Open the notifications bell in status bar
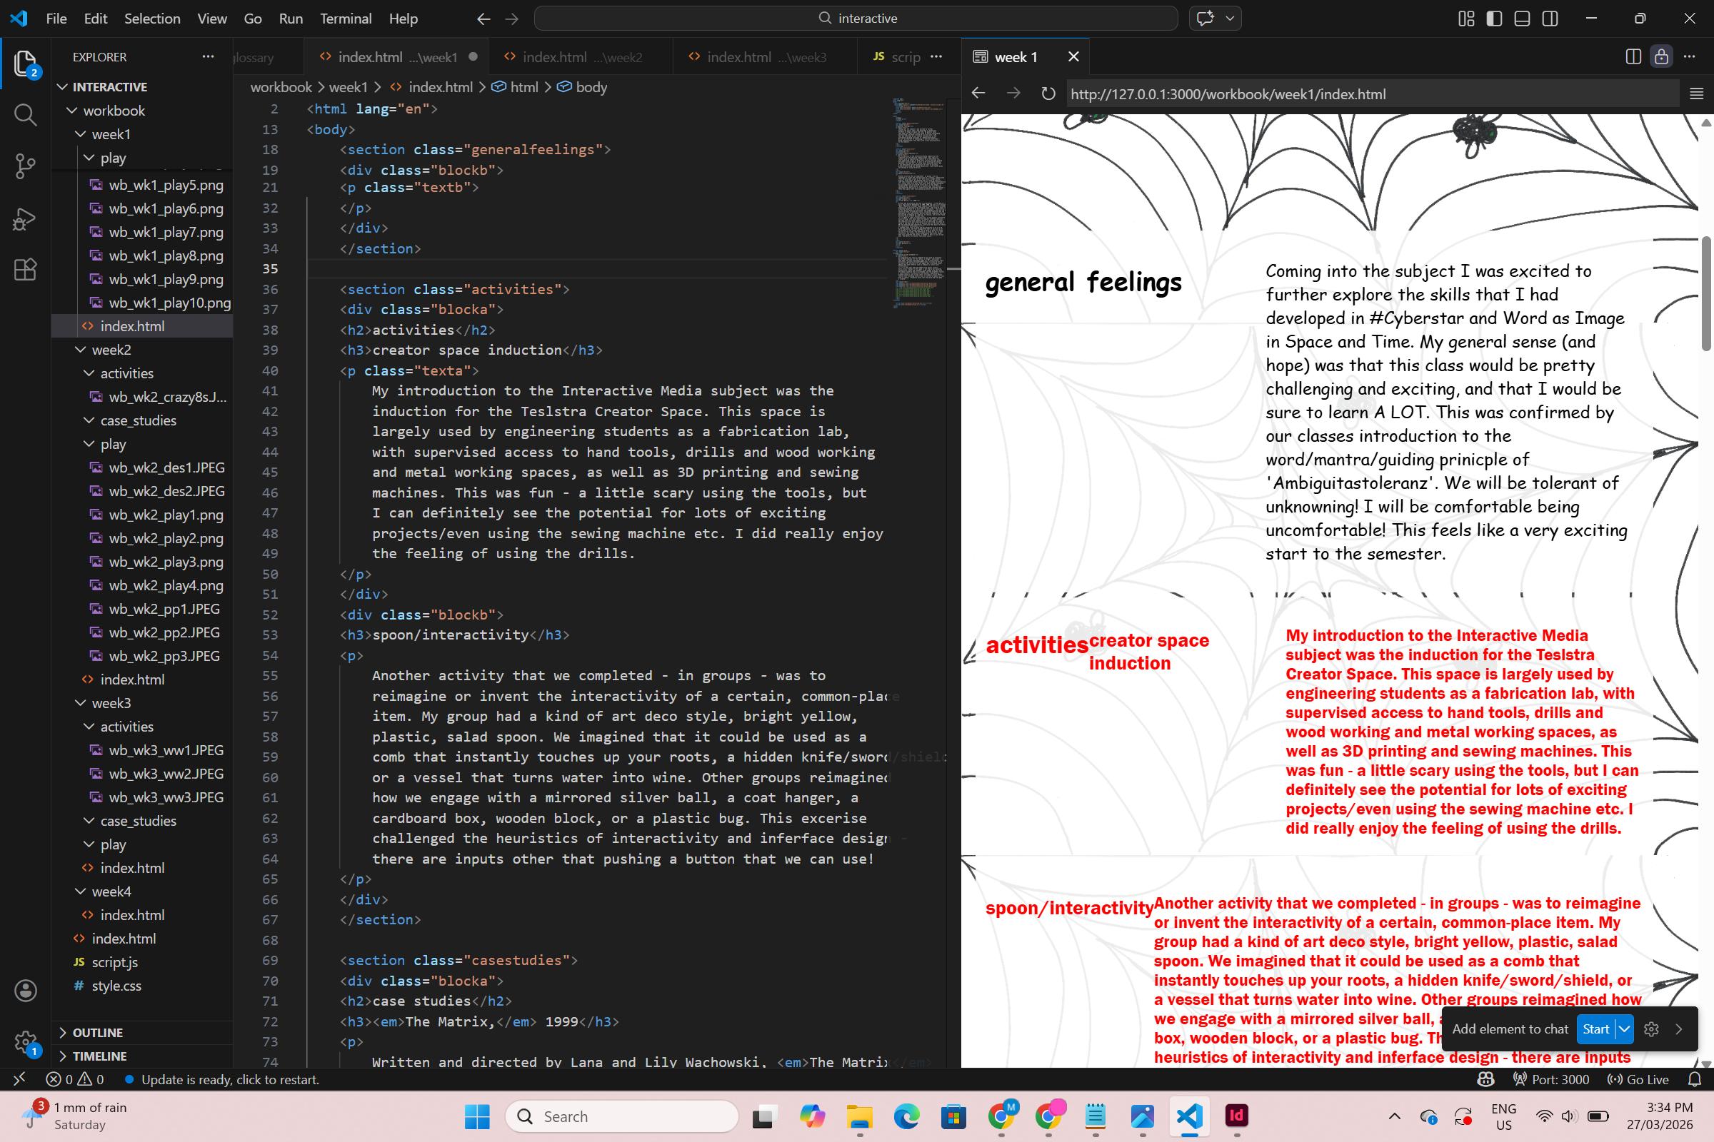This screenshot has width=1714, height=1142. (x=1694, y=1079)
